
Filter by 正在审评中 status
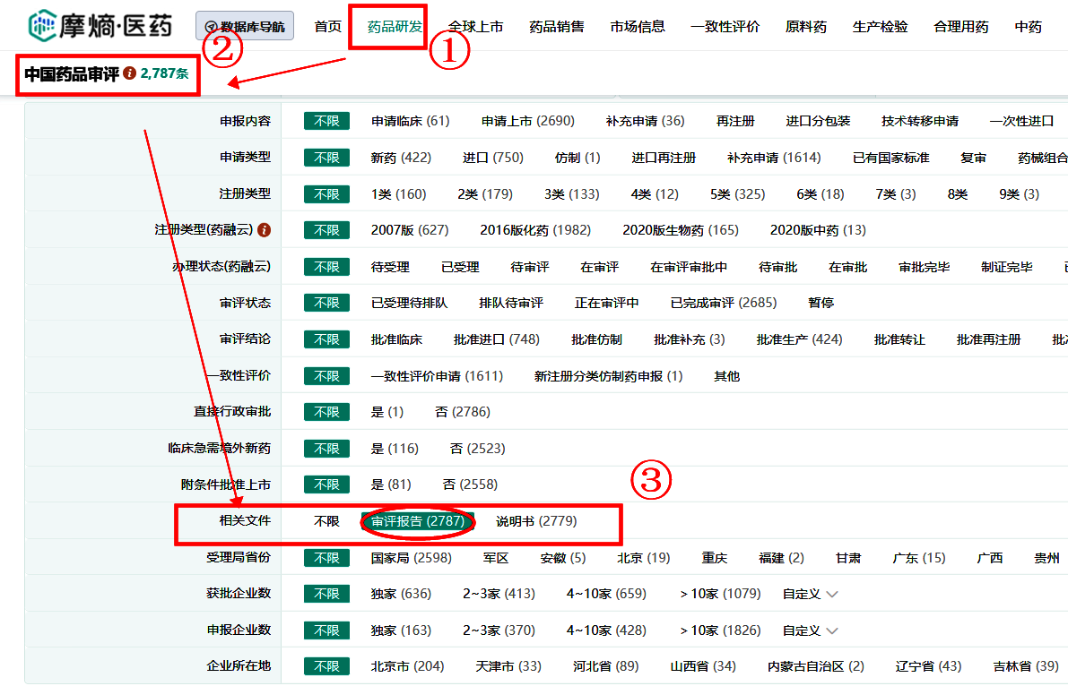pyautogui.click(x=606, y=303)
